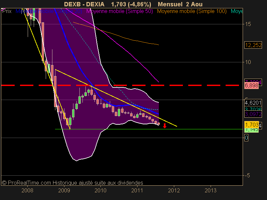This screenshot has width=267, height=200.
Task: Click the green 1,145 support level label
Action: (x=252, y=130)
